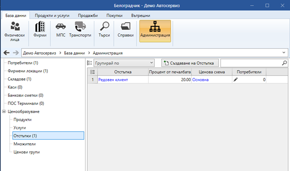The width and height of the screenshot is (290, 171).
Task: Switch to Продукти и услуги tab
Action: (52, 16)
